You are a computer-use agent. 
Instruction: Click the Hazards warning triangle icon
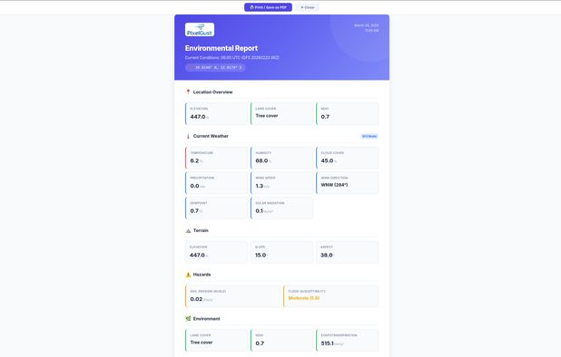click(x=188, y=275)
